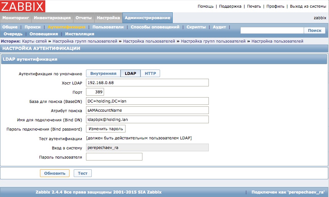Open Способы оповещений submenu item
The height and width of the screenshot is (197, 329).
point(155,27)
